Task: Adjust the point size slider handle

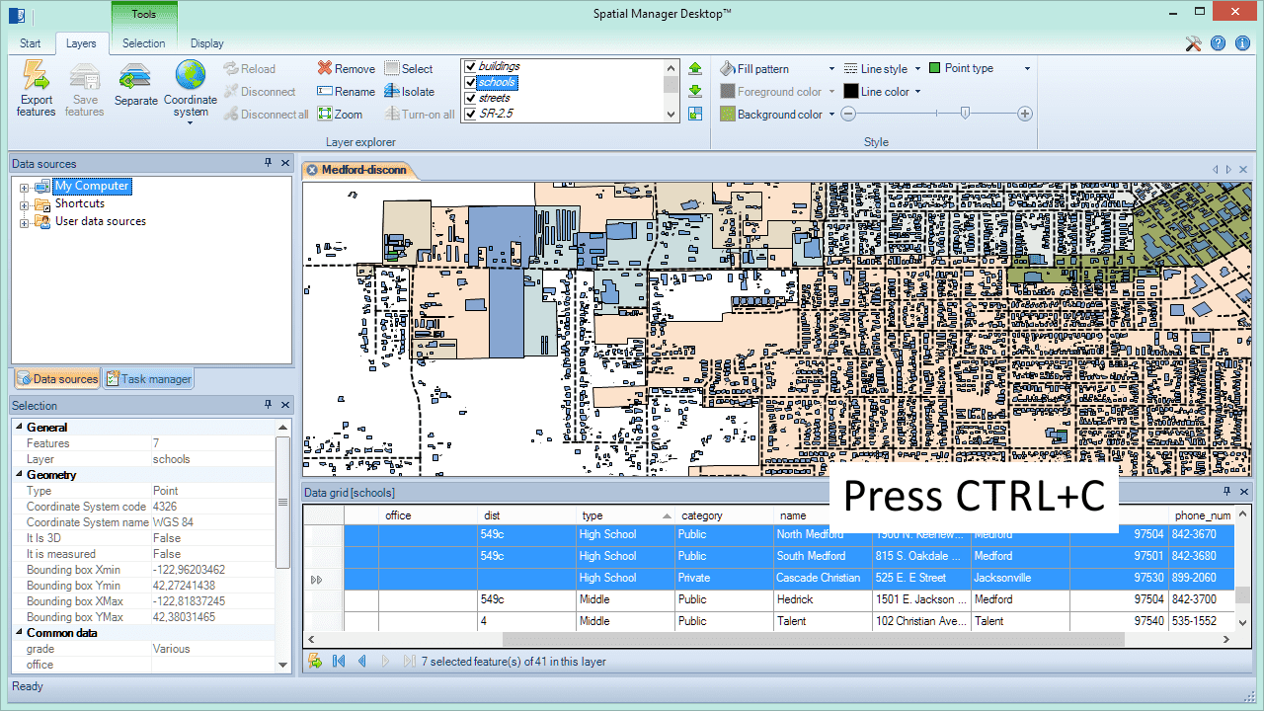Action: (965, 114)
